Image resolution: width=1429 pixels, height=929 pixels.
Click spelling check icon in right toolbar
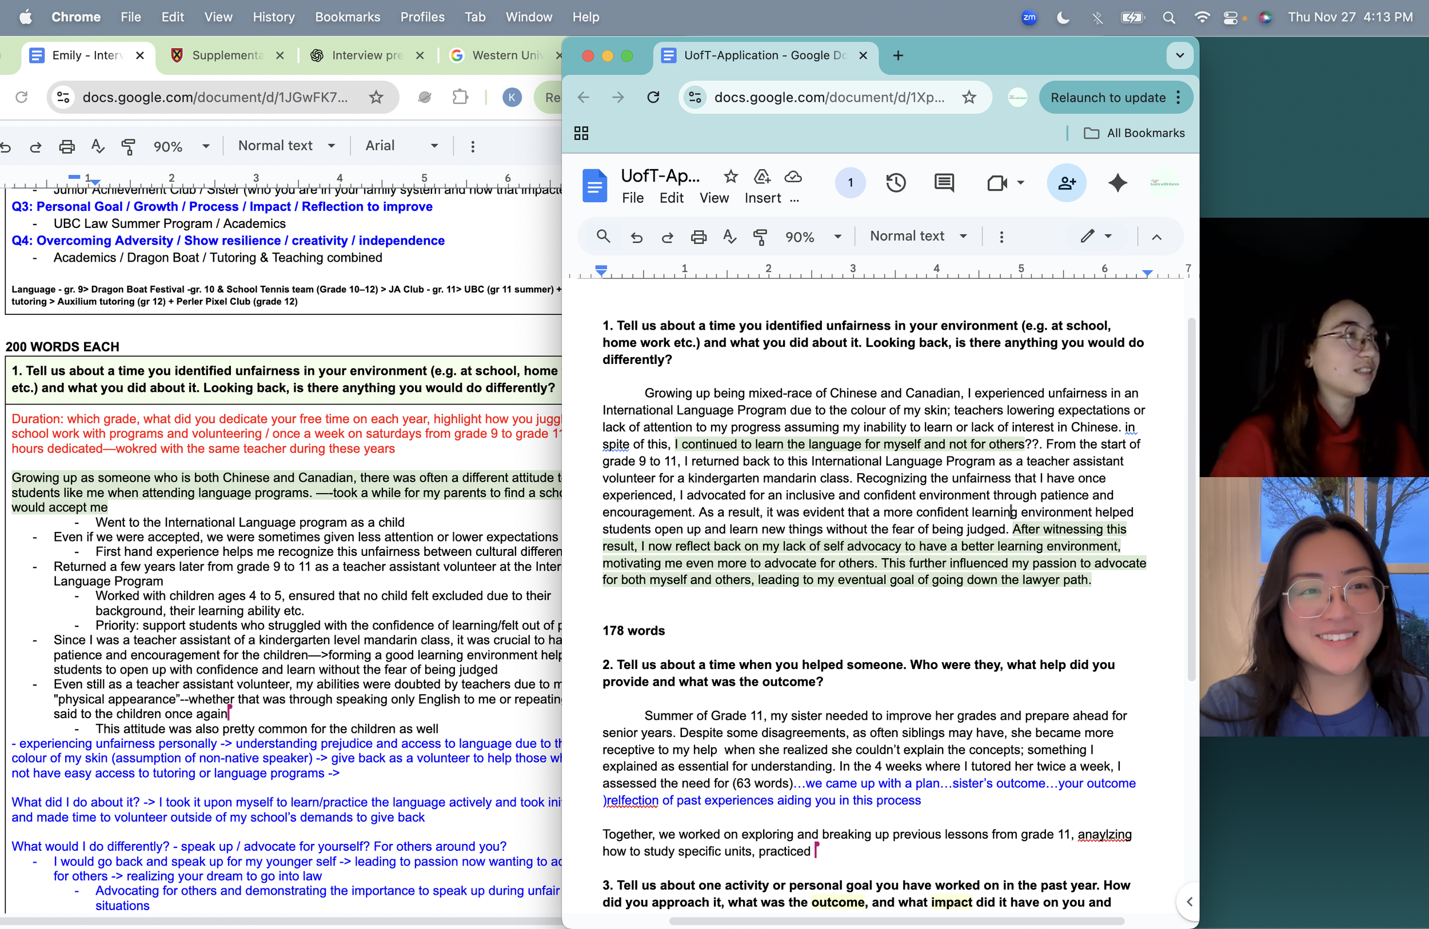click(x=729, y=237)
